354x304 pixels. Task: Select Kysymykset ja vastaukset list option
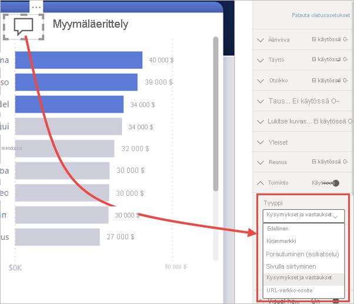(303, 279)
